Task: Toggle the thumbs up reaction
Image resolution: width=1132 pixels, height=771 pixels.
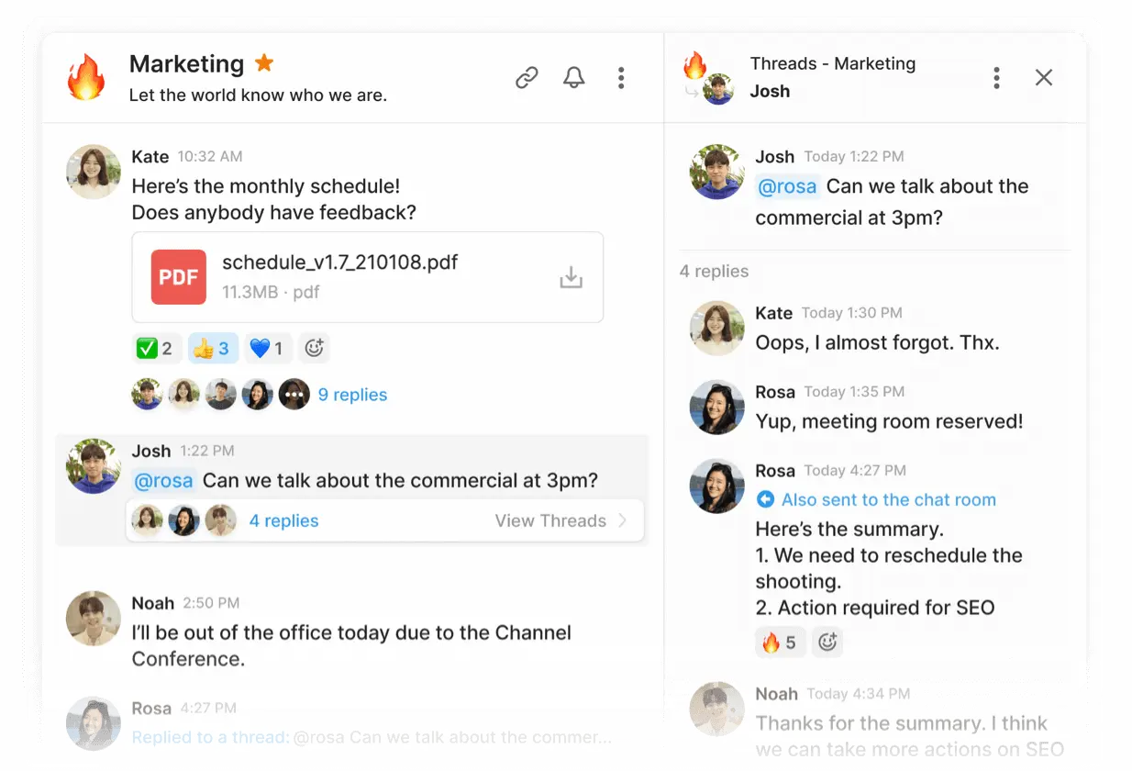Action: pos(212,349)
